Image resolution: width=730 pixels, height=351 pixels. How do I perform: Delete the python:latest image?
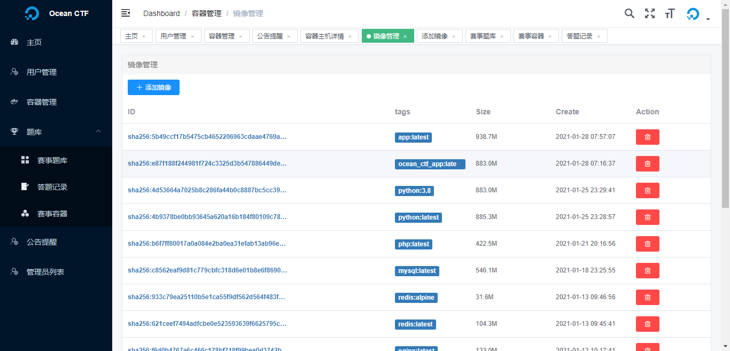click(647, 217)
